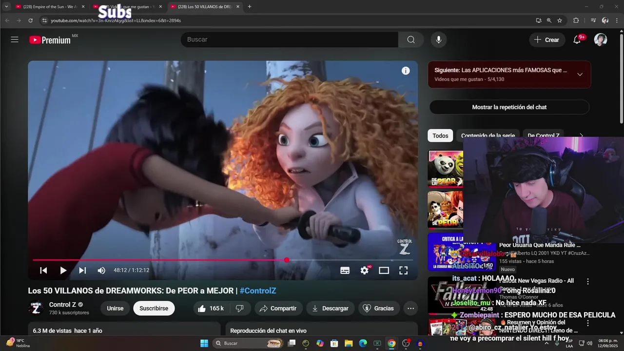Close the Empire of the Sun tab
Viewport: 624px width, 351px height.
click(83, 6)
